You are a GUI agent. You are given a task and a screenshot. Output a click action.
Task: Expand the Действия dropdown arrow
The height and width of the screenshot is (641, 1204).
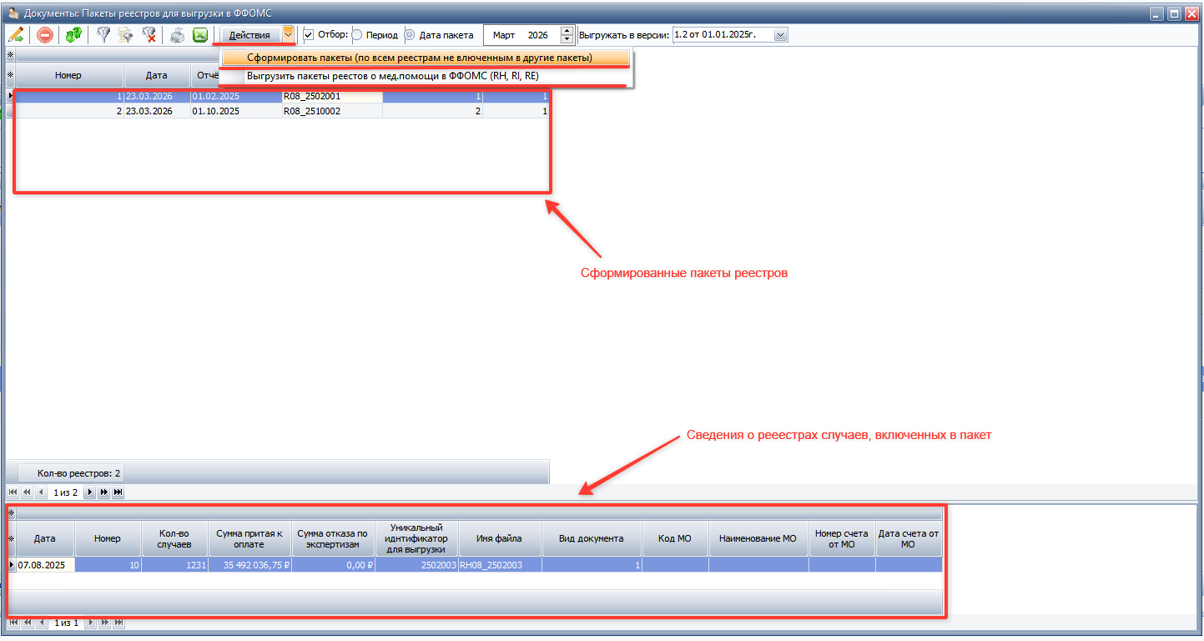pos(288,34)
